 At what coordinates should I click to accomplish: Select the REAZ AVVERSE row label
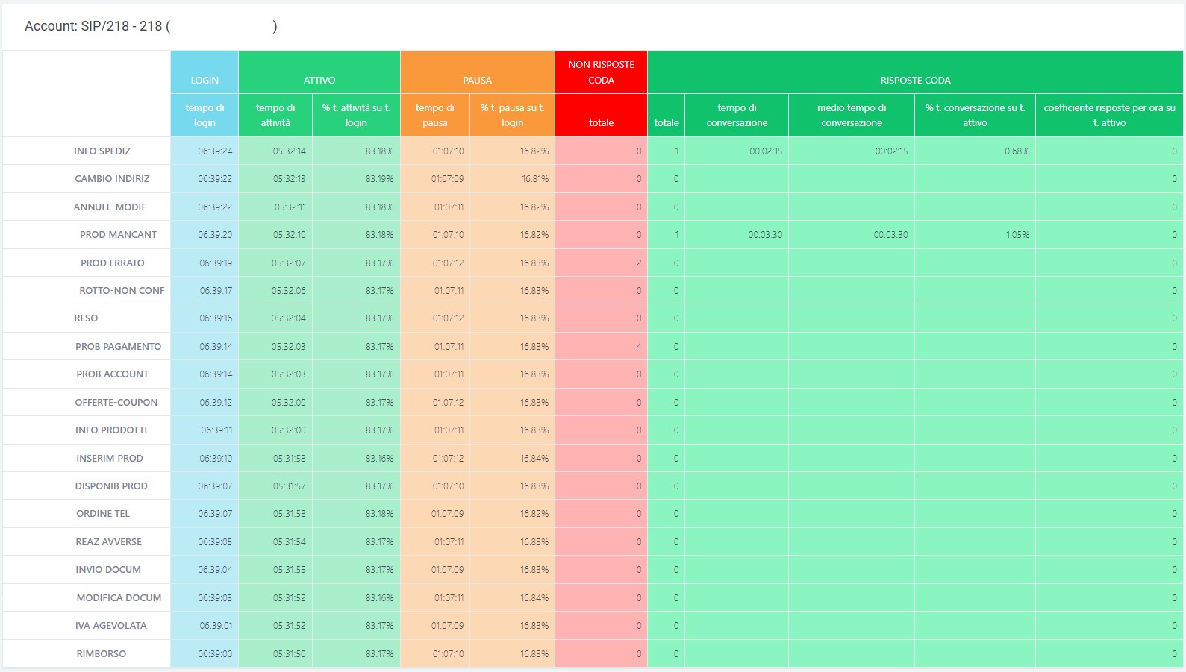pos(108,541)
